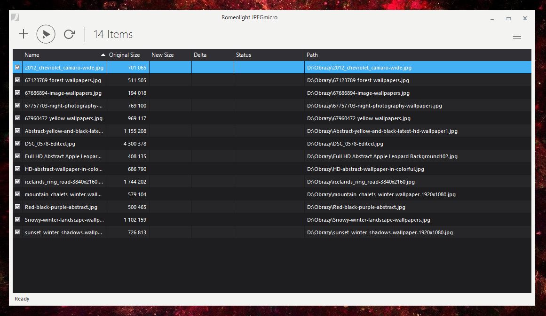This screenshot has height=316, width=546.
Task: Select file name Red-black-purple-abstract.jpg
Action: 61,207
